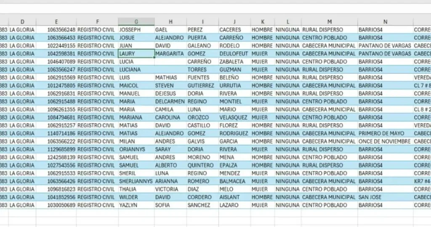Click the cell containing ZABALETA
This screenshot has width=431, height=227.
click(234, 61)
